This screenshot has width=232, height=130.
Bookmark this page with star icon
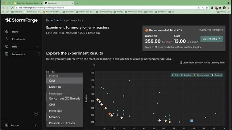point(207,8)
